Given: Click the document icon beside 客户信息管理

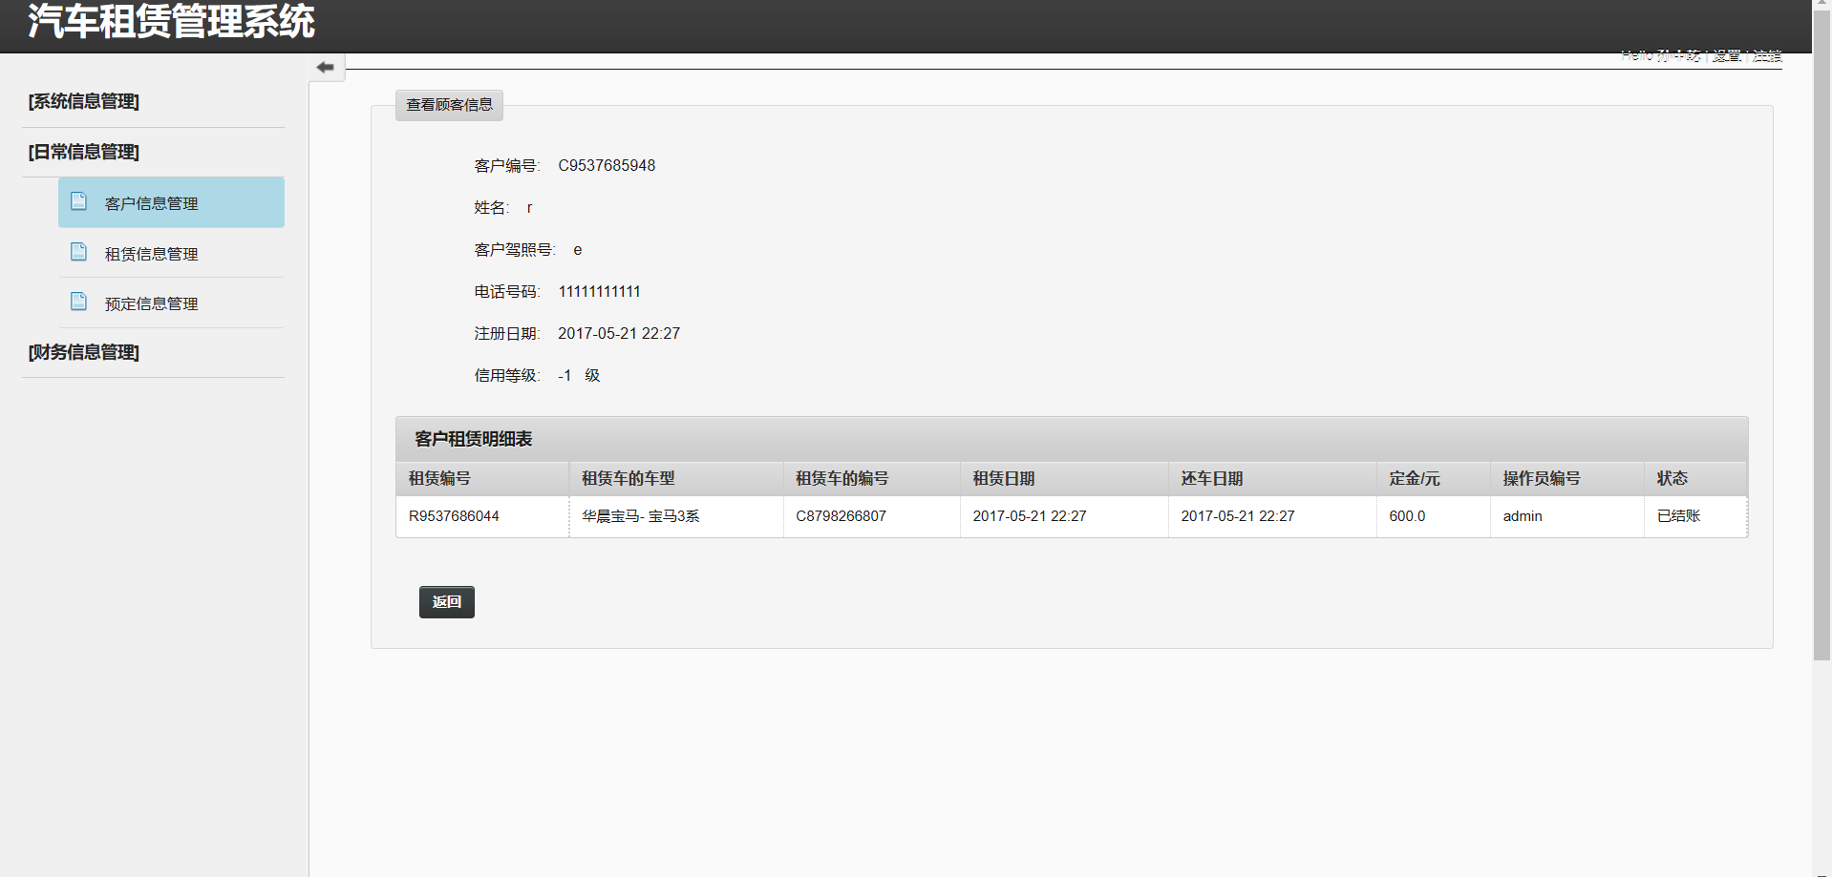Looking at the screenshot, I should pyautogui.click(x=79, y=201).
